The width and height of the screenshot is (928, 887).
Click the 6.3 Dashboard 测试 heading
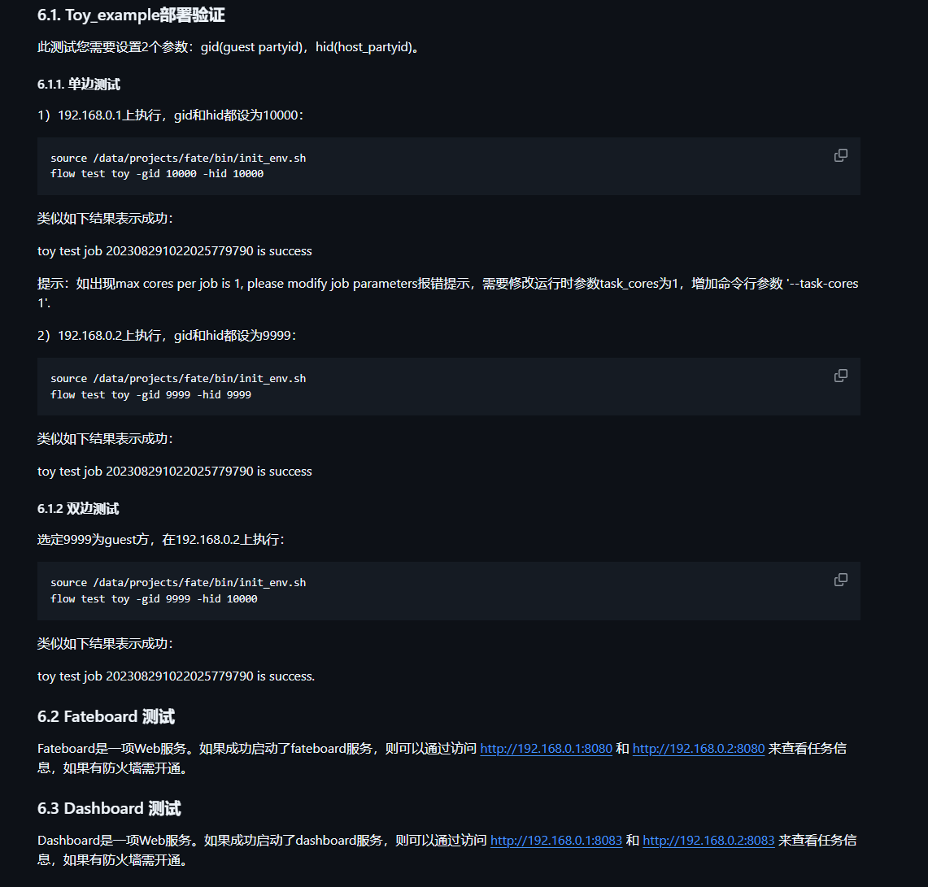(109, 808)
